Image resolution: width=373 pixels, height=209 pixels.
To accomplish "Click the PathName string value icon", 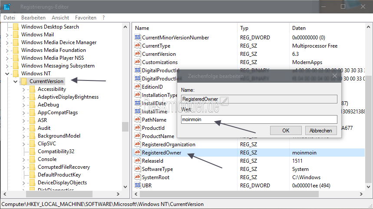I will click(138, 119).
